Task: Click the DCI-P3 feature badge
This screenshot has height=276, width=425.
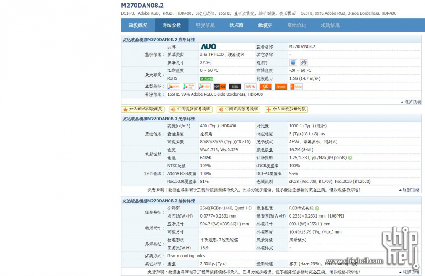Action: [174, 86]
